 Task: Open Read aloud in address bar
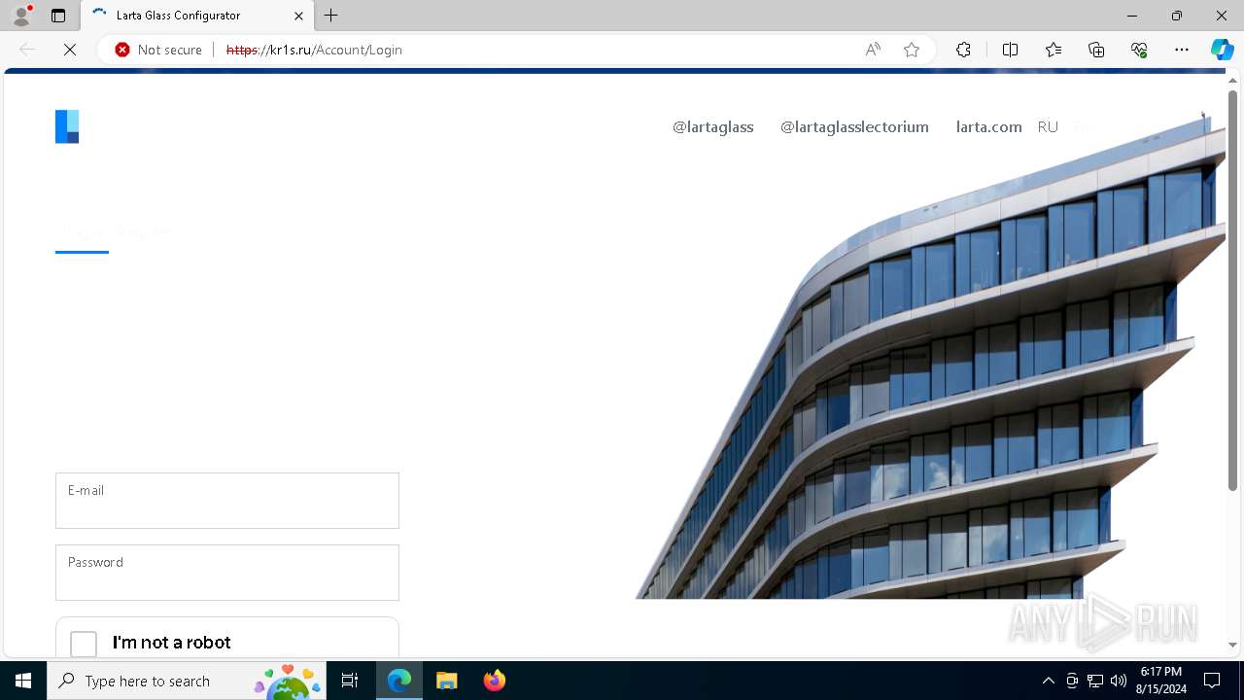[x=873, y=50]
